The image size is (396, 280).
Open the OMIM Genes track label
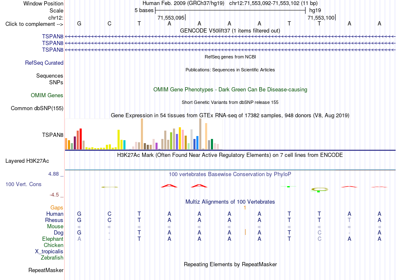pos(47,95)
